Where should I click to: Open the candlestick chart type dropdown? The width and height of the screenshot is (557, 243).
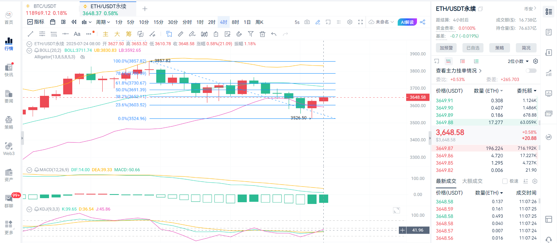pos(87,22)
